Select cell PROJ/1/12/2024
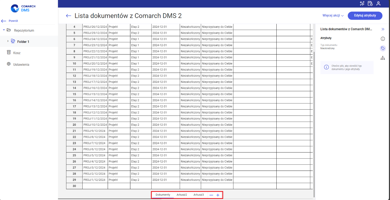390x200 pixels. (95, 180)
